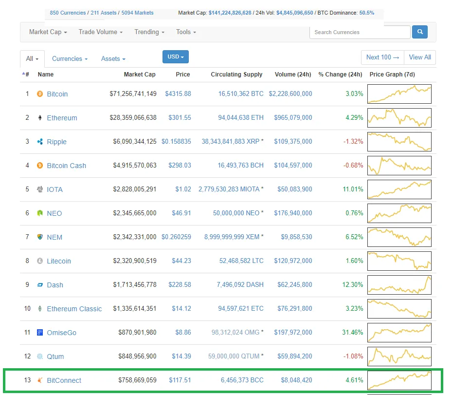Sort by the Price column header
Screen dimensions: 452x395
coord(183,75)
